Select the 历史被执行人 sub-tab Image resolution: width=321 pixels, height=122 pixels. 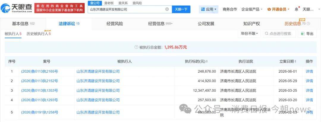coord(38,34)
